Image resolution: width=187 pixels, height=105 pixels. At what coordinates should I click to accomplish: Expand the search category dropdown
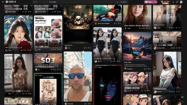pos(39,2)
